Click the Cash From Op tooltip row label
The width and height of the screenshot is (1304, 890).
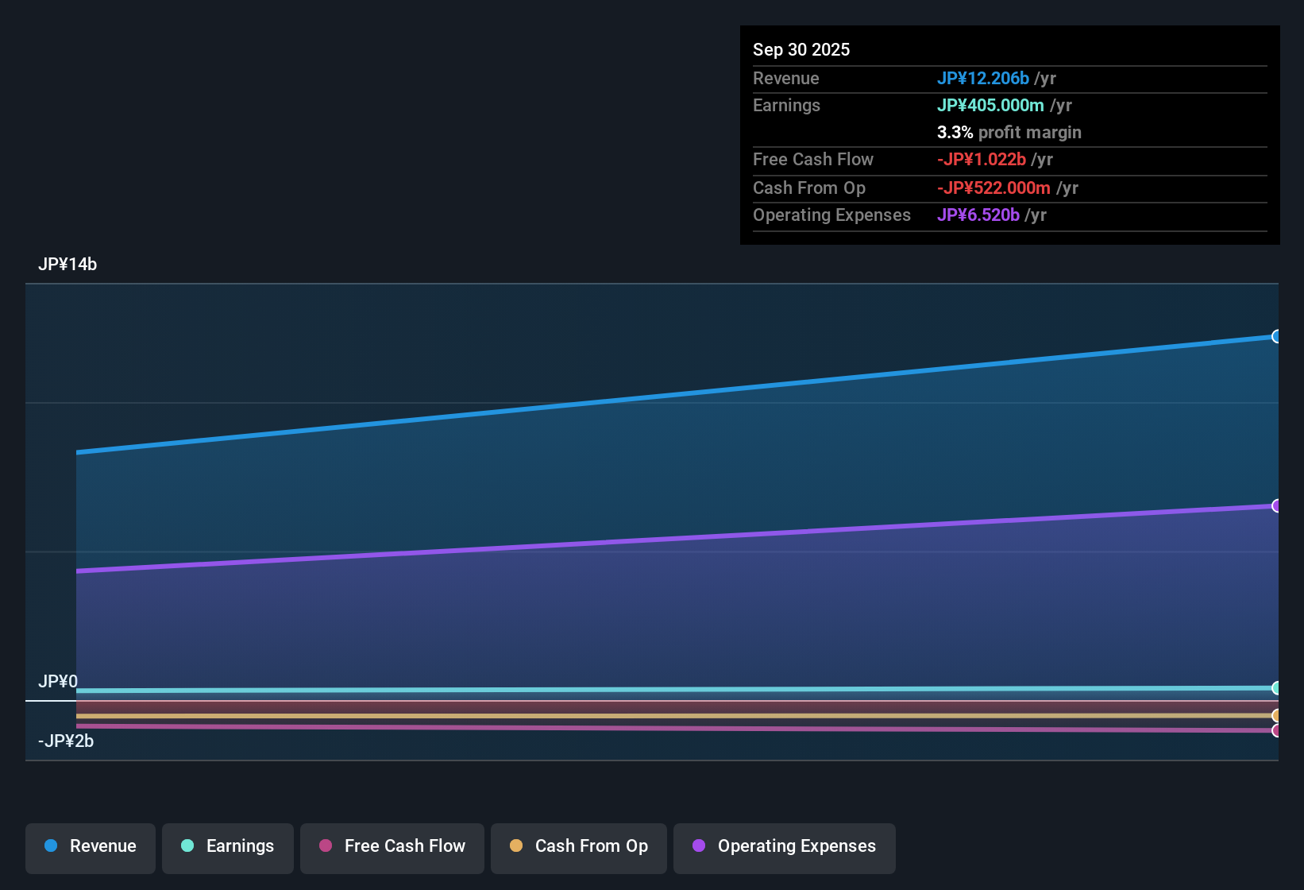[x=809, y=188]
